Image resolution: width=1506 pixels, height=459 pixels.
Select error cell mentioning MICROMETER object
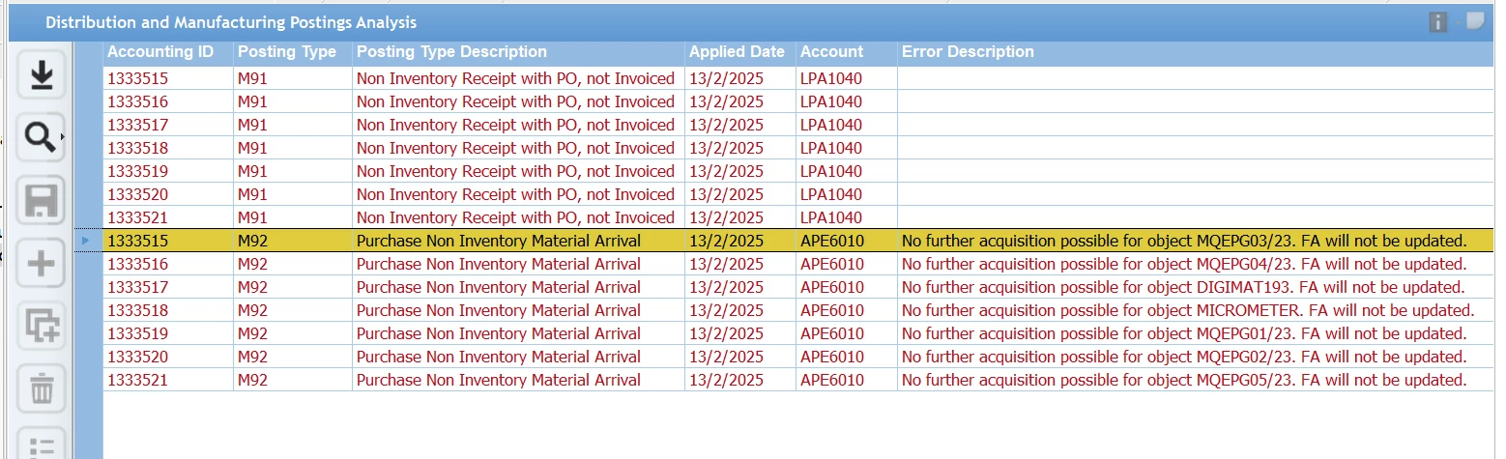pos(1196,310)
